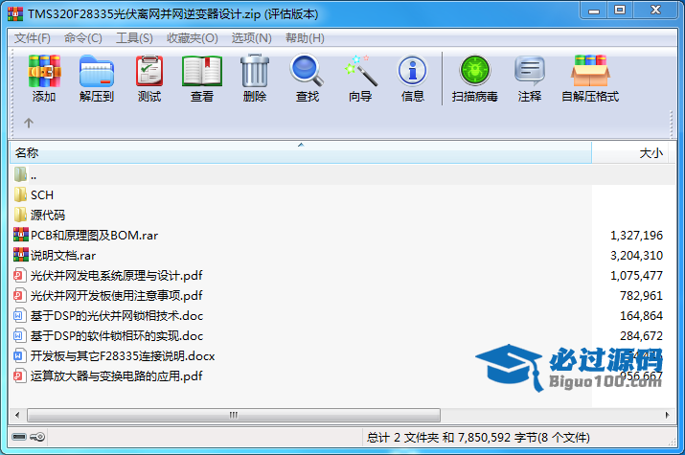Show archive Info (信息) icon
685x455 pixels.
[x=412, y=71]
